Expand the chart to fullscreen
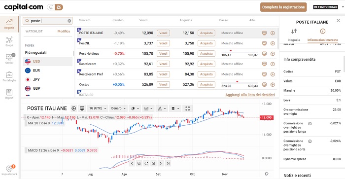The image size is (345, 179). click(x=187, y=108)
